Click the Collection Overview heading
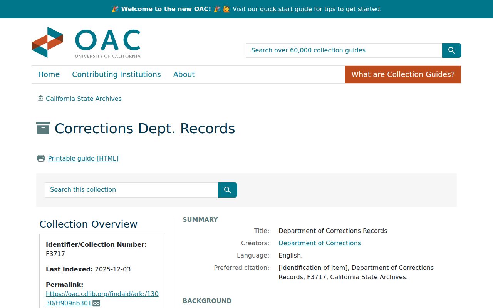This screenshot has height=308, width=493. [x=89, y=224]
